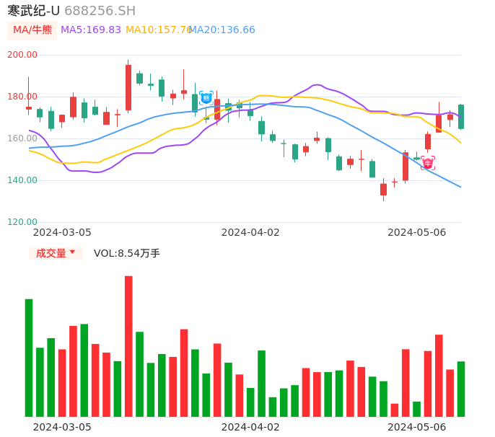Screen dimensions: 495x437
Task: Click the 2024-03-05 date on price axis
Action: 62,232
